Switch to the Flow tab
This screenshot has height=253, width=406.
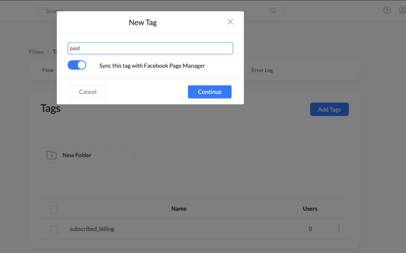point(48,70)
